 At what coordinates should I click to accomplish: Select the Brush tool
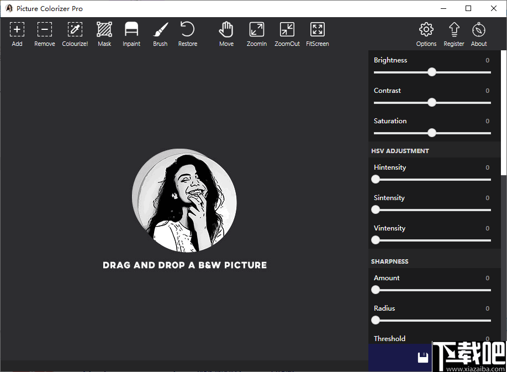160,29
